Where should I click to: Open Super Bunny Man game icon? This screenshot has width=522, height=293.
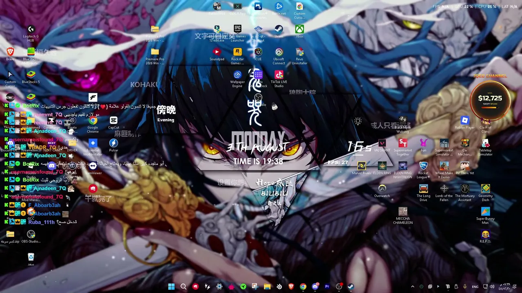click(x=485, y=216)
